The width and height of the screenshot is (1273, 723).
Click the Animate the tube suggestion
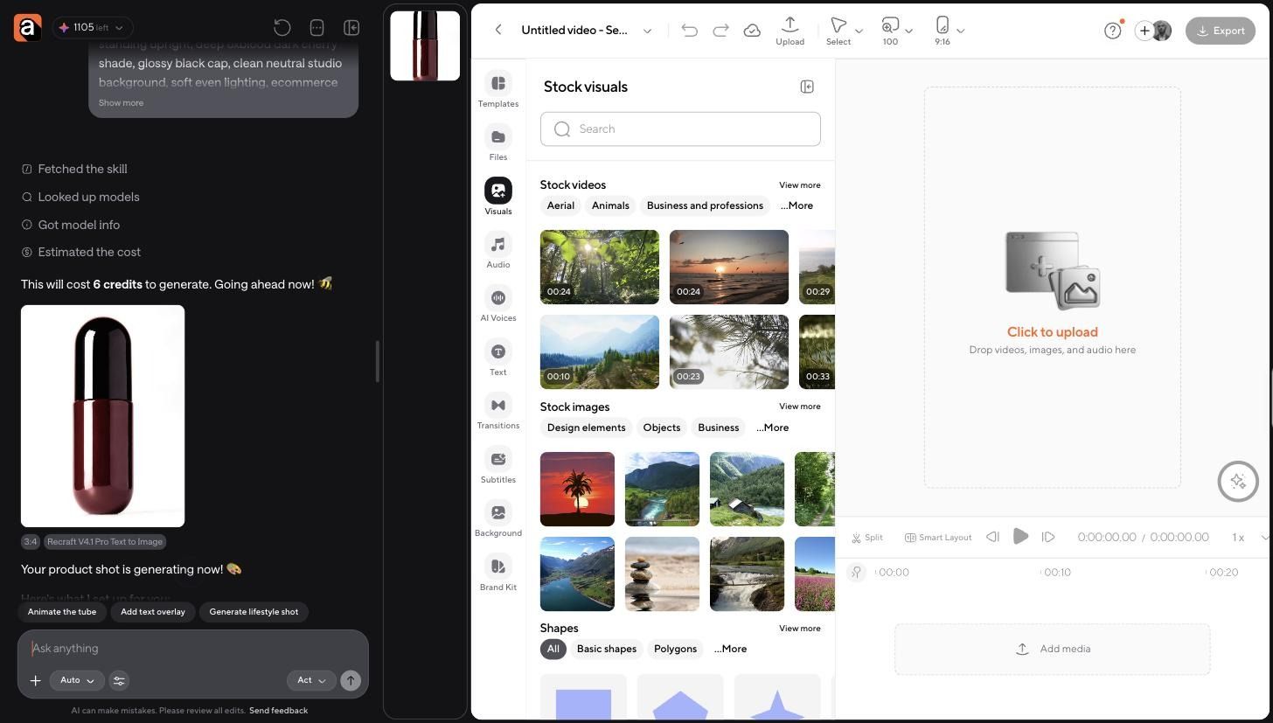pyautogui.click(x=62, y=612)
